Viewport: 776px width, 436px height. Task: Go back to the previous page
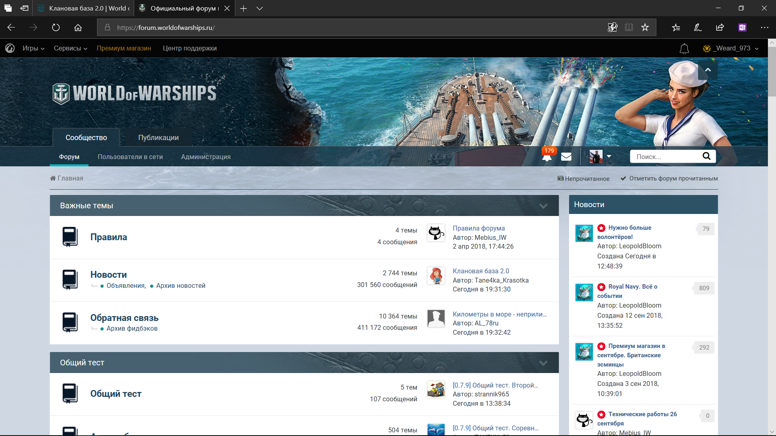click(11, 27)
